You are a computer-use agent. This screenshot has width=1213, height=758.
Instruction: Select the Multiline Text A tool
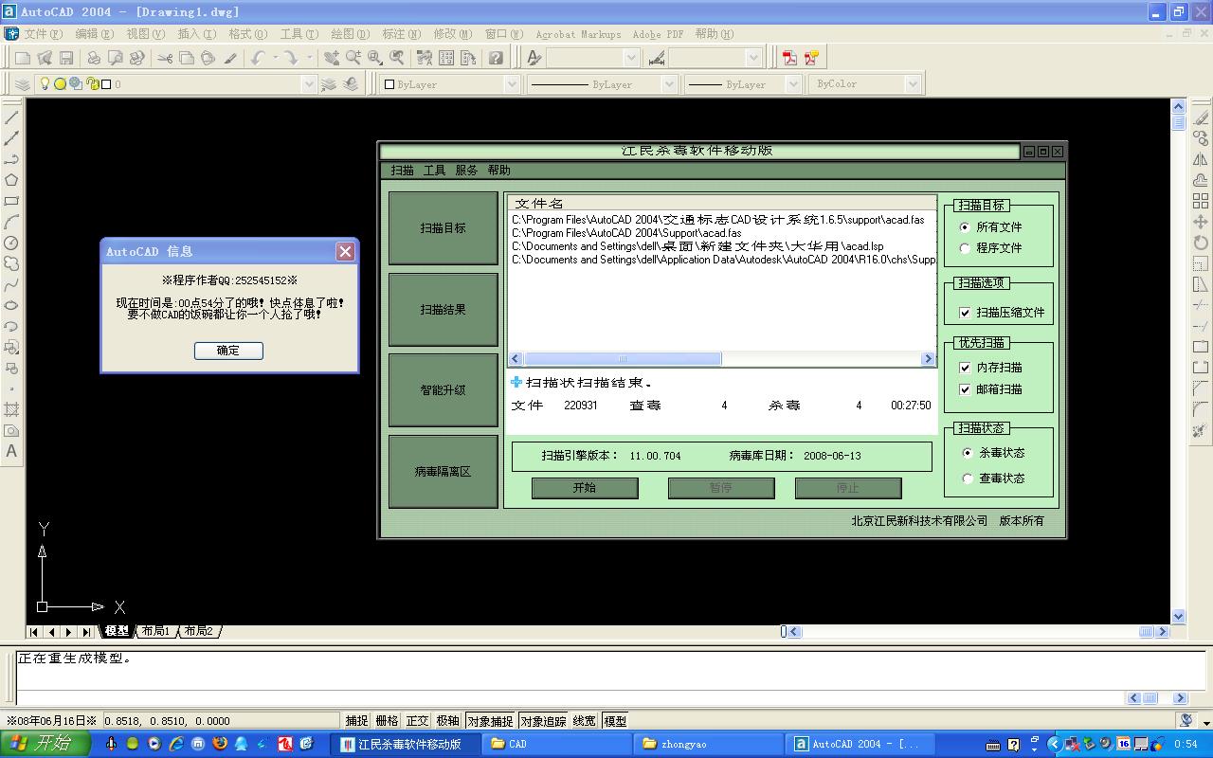[x=11, y=451]
